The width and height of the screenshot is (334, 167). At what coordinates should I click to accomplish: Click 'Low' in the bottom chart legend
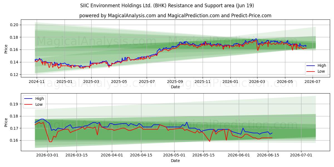(39, 104)
